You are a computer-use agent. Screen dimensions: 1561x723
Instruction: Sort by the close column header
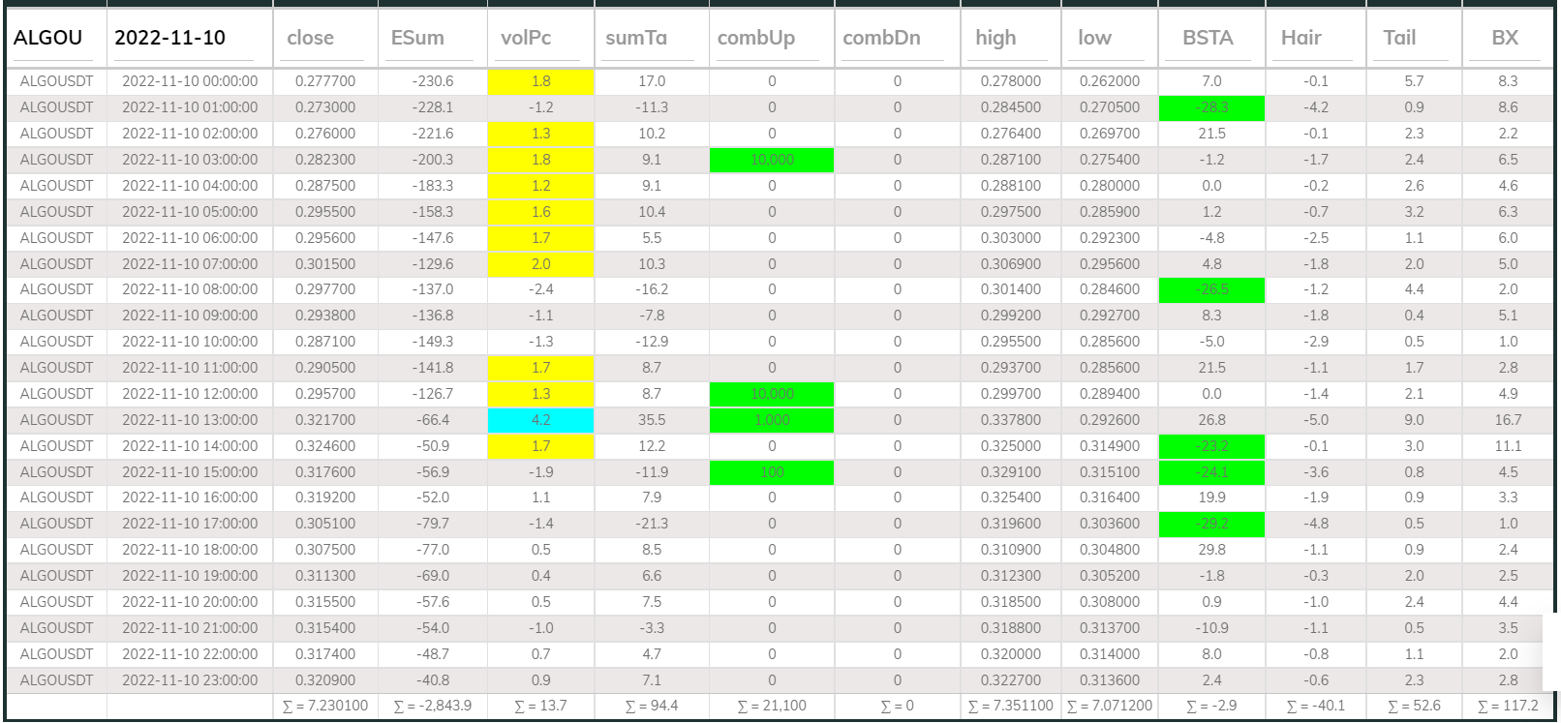310,38
